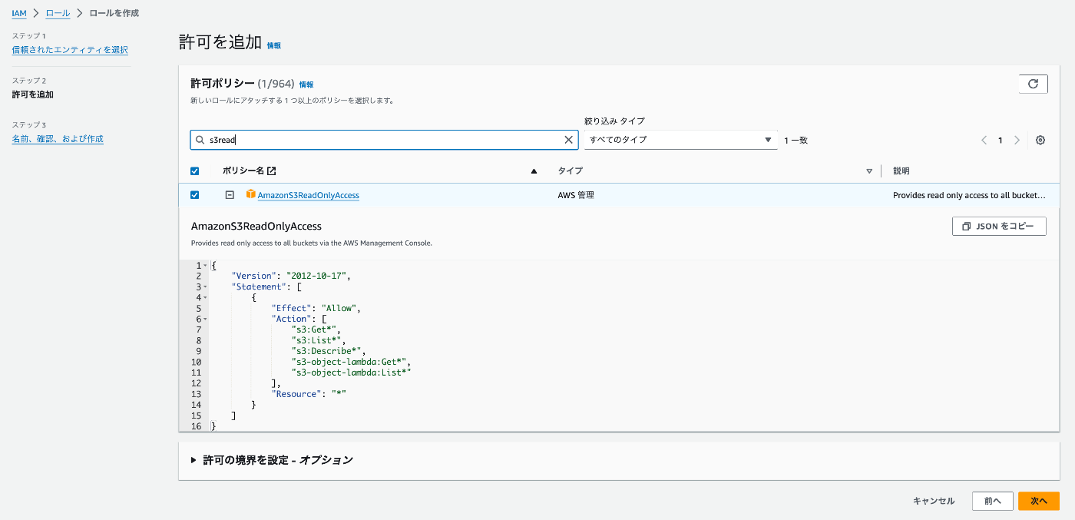Click the ロール breadcrumb link
Viewport: 1075px width, 520px height.
[x=58, y=13]
